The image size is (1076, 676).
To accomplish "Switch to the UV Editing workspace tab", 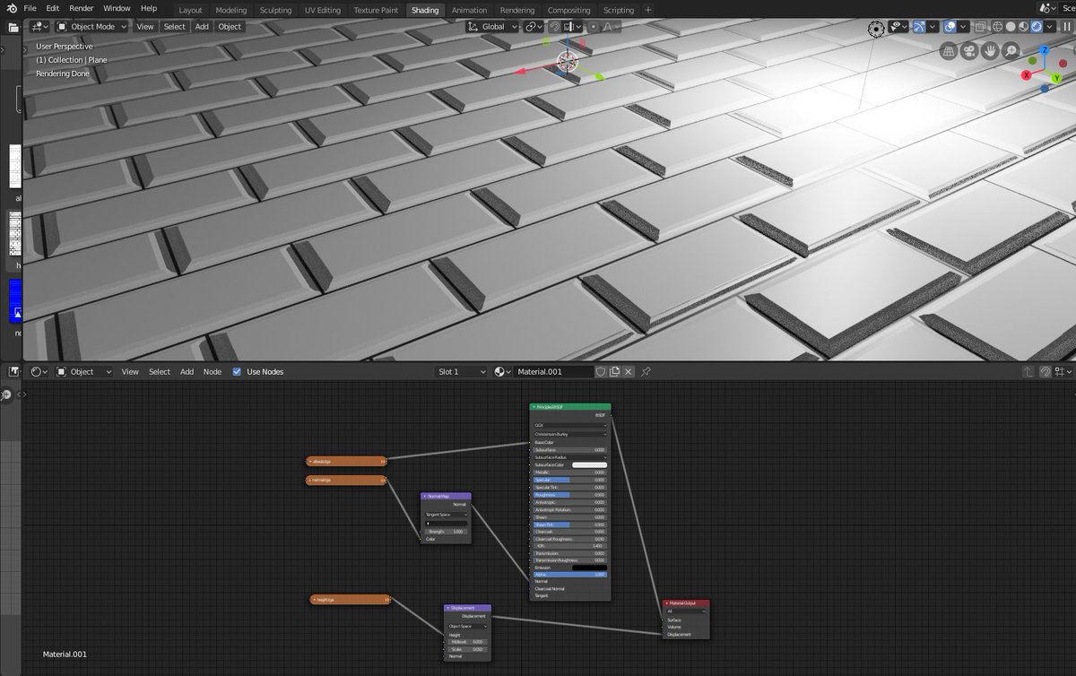I will [323, 10].
